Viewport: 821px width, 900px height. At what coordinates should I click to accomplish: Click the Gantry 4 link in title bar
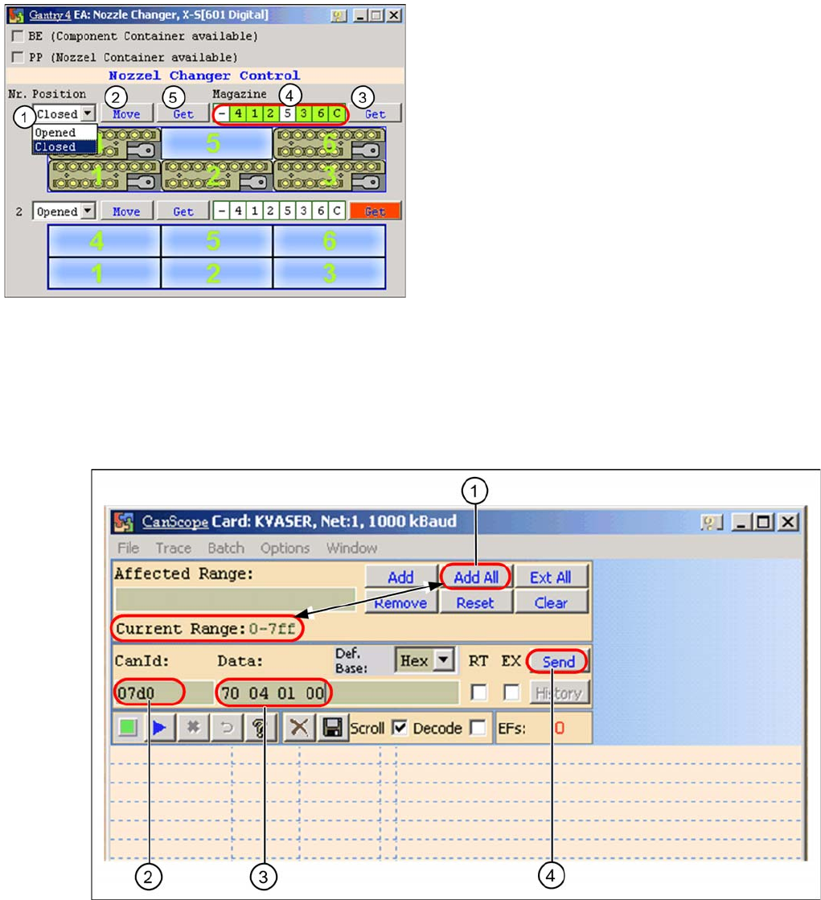pos(50,15)
